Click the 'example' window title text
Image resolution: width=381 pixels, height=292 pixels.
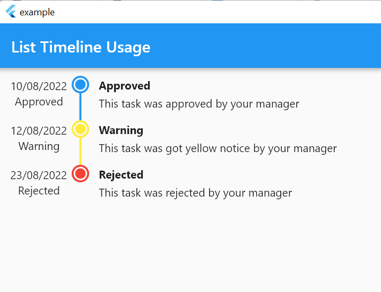(x=37, y=12)
